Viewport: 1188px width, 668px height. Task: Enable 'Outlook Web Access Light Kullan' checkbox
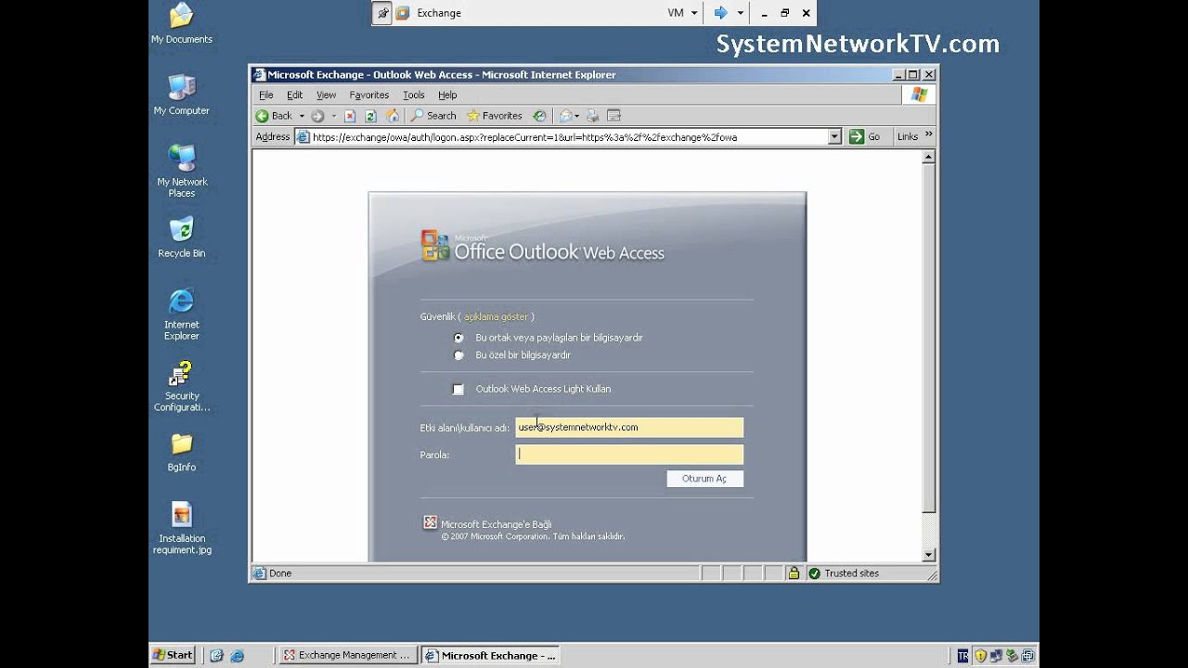458,390
